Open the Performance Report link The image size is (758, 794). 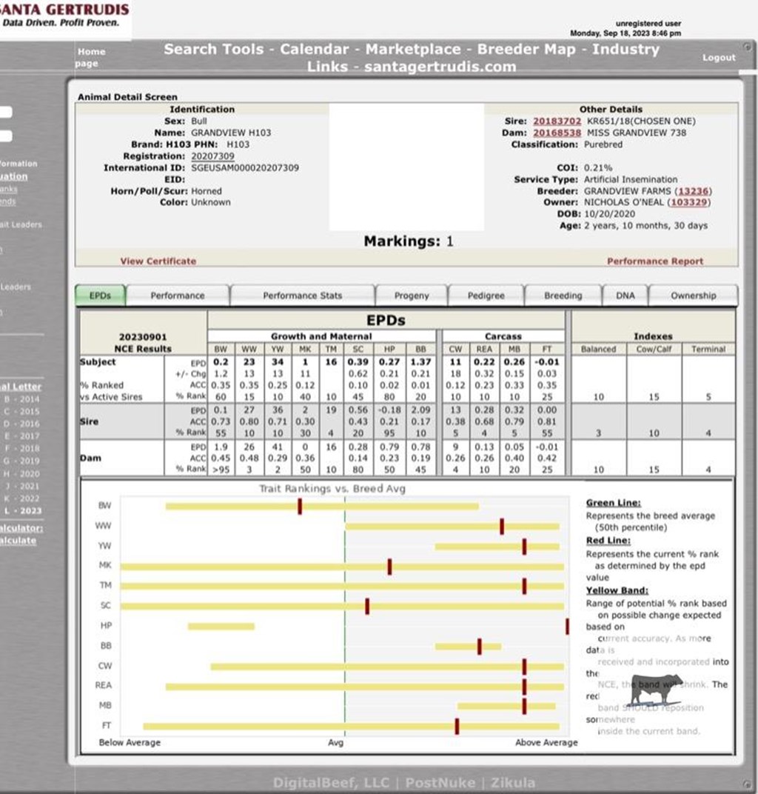click(x=655, y=261)
